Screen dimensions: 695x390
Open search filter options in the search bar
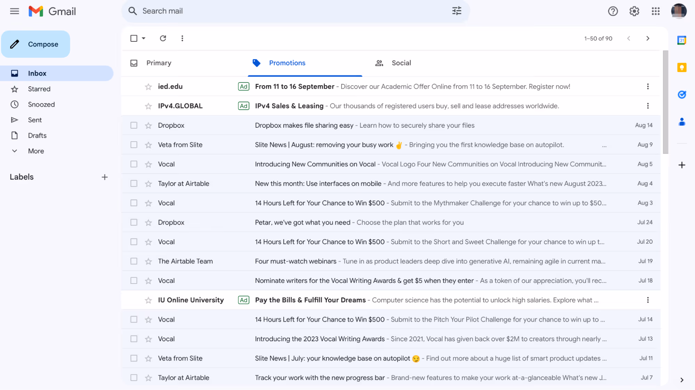click(456, 11)
